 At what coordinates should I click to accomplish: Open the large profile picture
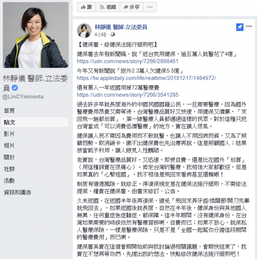[36, 35]
